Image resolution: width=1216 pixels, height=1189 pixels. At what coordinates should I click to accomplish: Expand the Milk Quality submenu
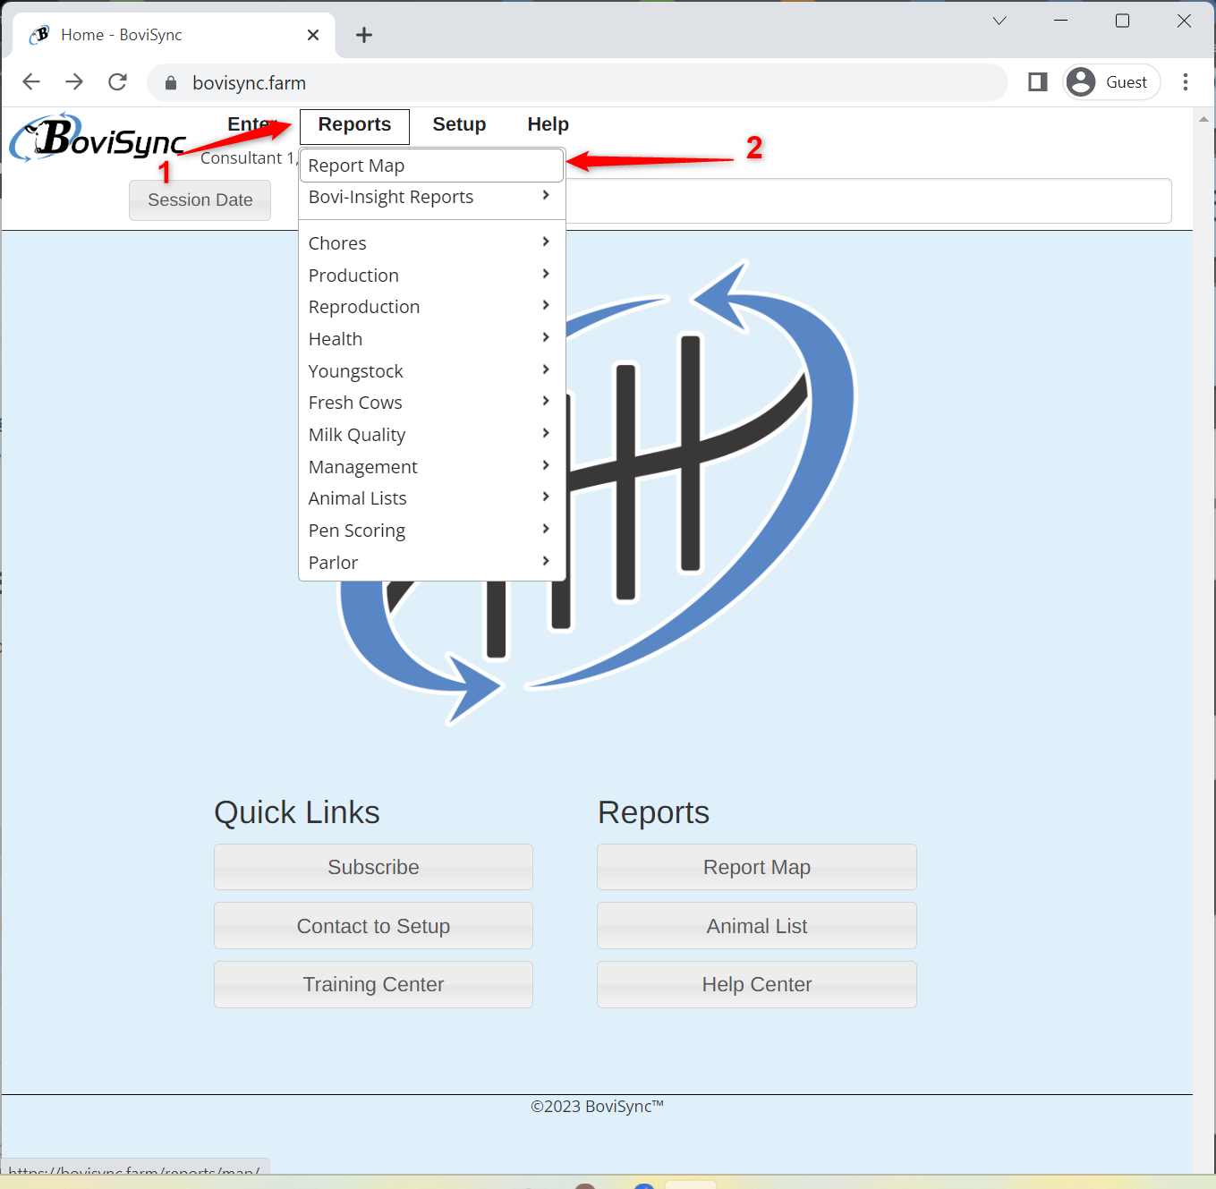pyautogui.click(x=431, y=435)
